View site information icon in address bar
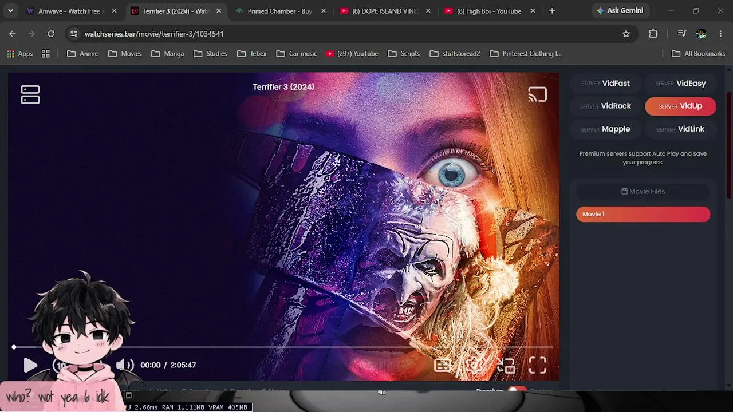Screen dimensions: 733x412 point(73,34)
